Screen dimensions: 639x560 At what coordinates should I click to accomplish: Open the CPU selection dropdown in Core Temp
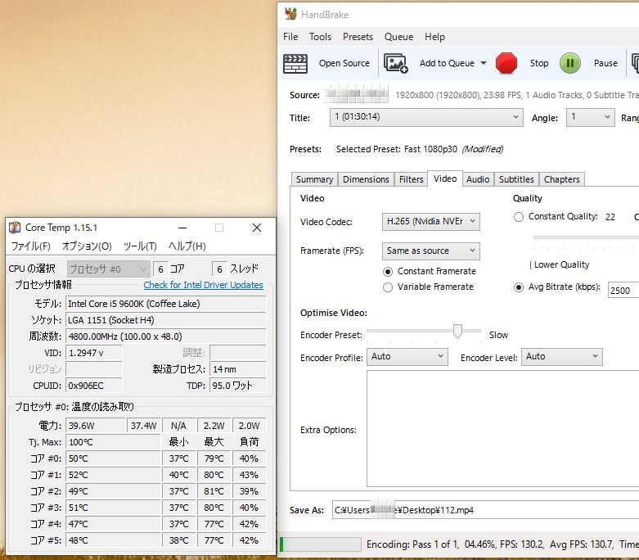coord(108,269)
